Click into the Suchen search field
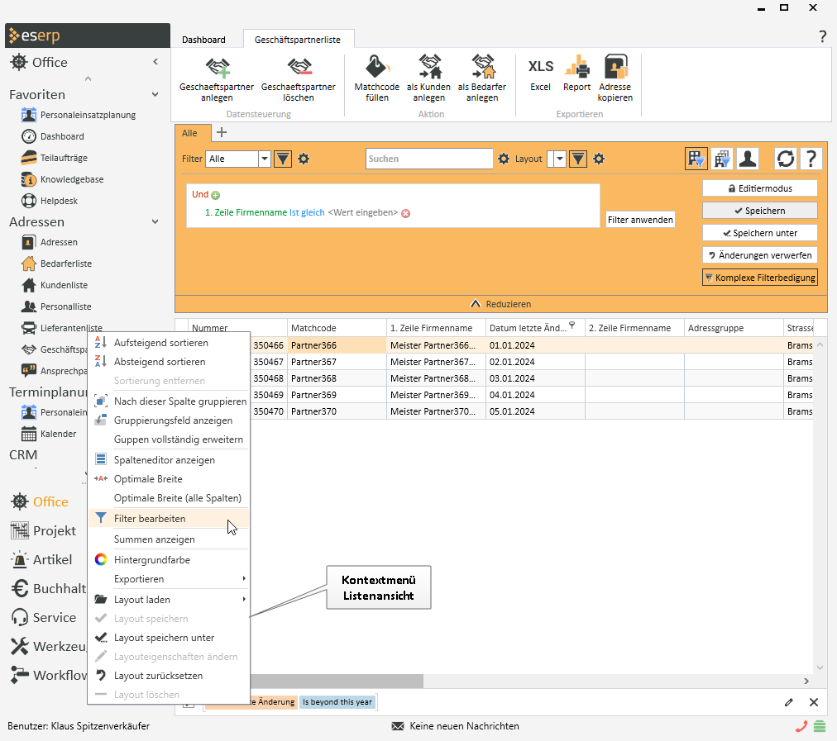837x741 pixels. pyautogui.click(x=428, y=159)
